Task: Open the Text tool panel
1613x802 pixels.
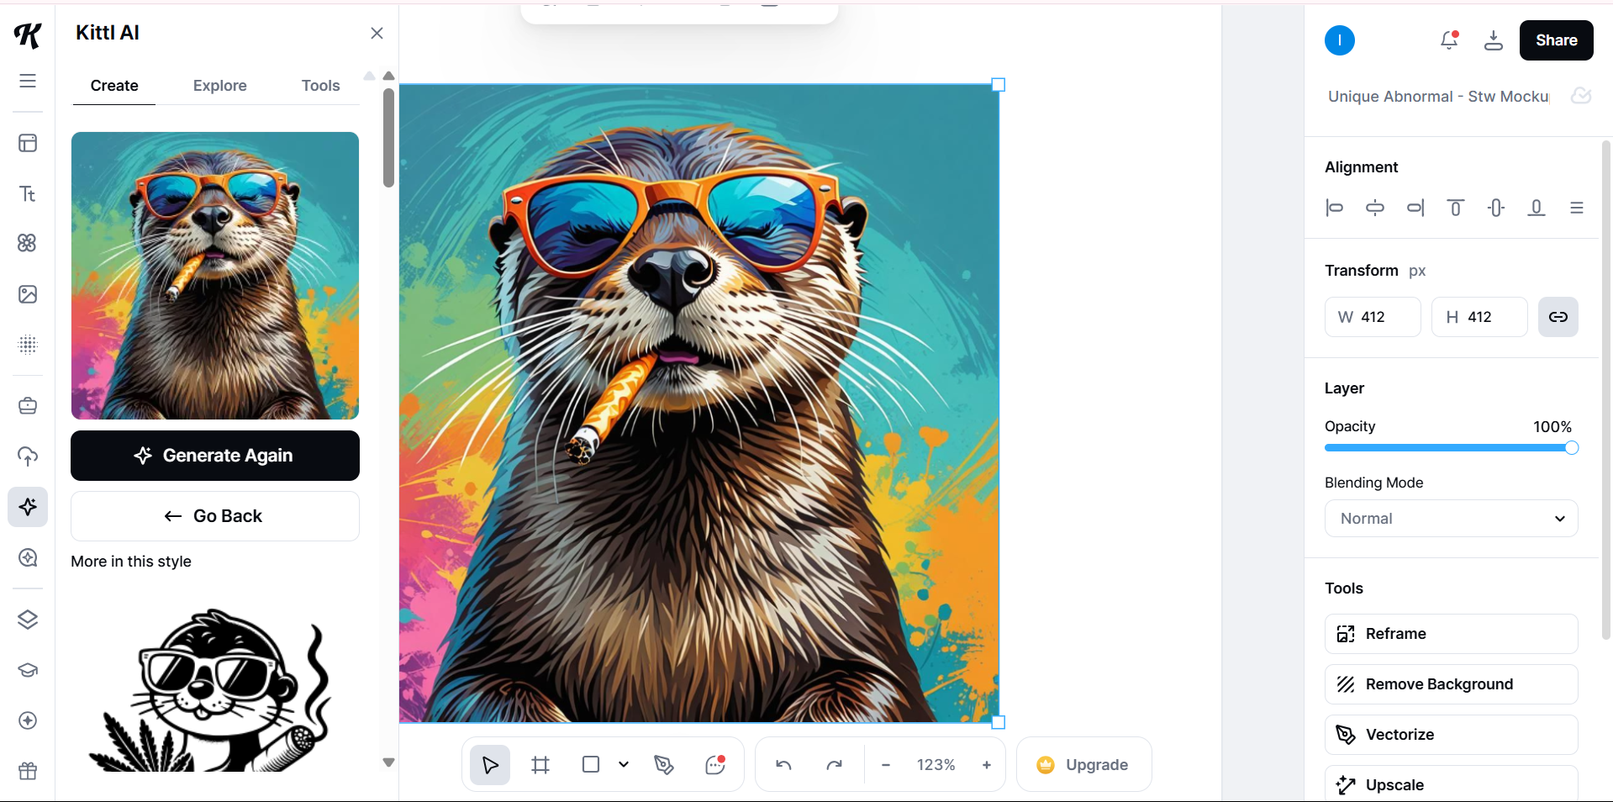Action: [x=28, y=193]
